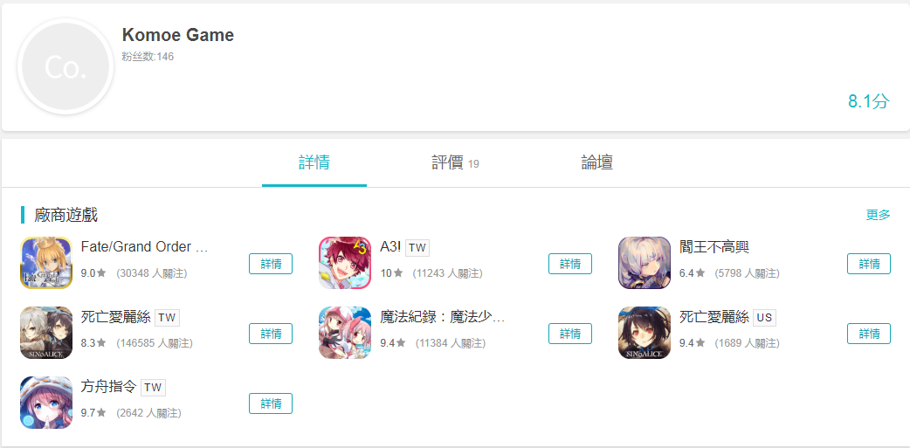Click the A3! game icon
This screenshot has width=910, height=448.
pyautogui.click(x=345, y=263)
